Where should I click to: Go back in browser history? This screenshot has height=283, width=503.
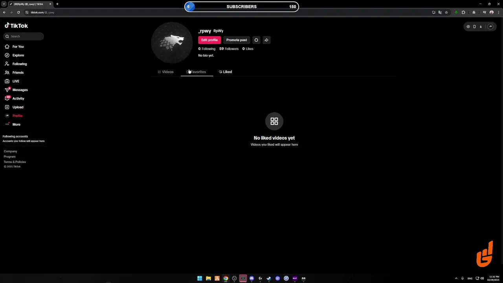(x=4, y=12)
